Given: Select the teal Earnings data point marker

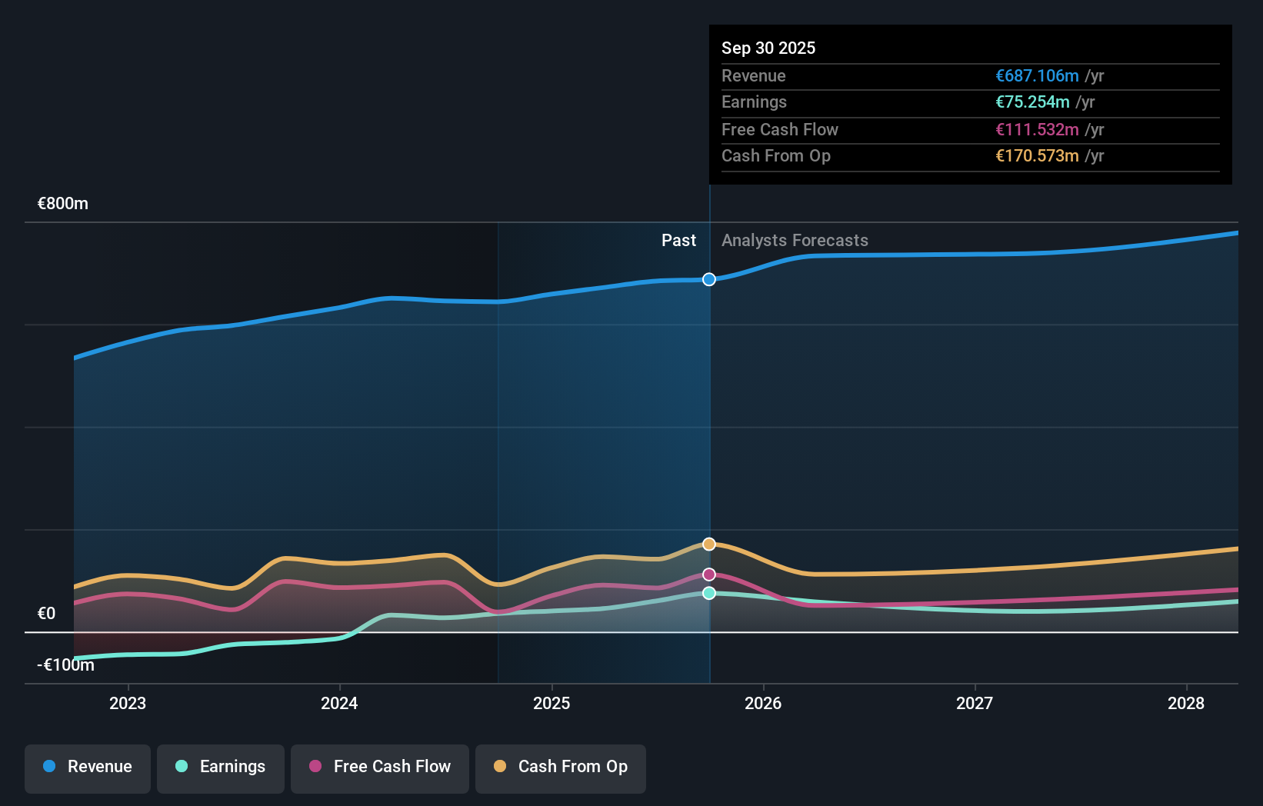Looking at the screenshot, I should [x=708, y=592].
